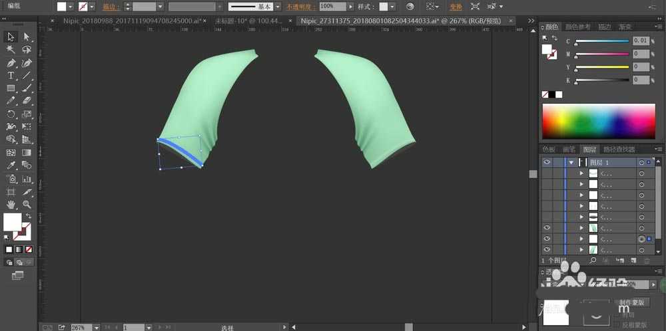Show the hidden first sublayer under 图层 1
The height and width of the screenshot is (331, 666).
point(547,173)
